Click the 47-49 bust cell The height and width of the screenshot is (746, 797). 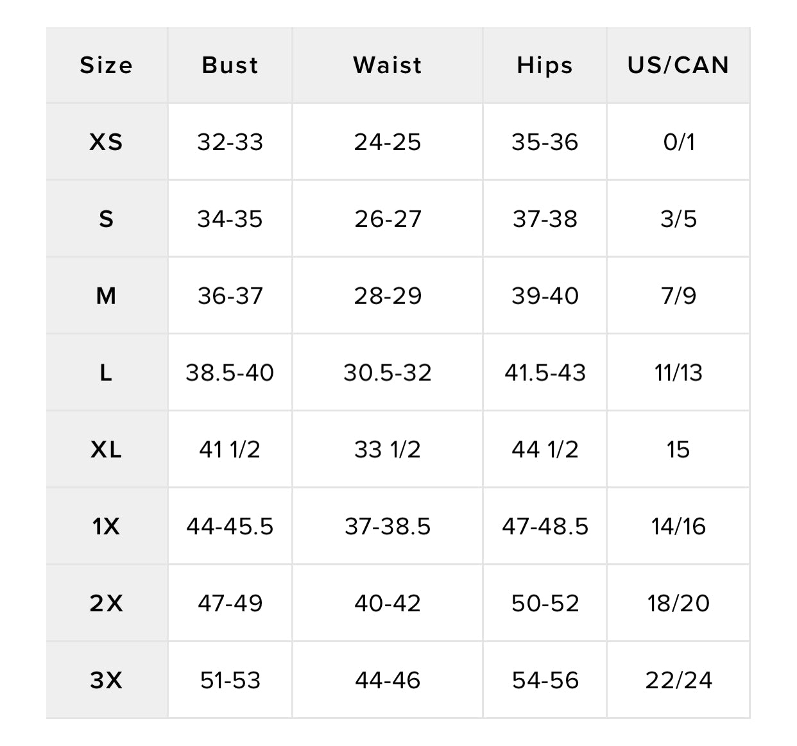click(230, 604)
